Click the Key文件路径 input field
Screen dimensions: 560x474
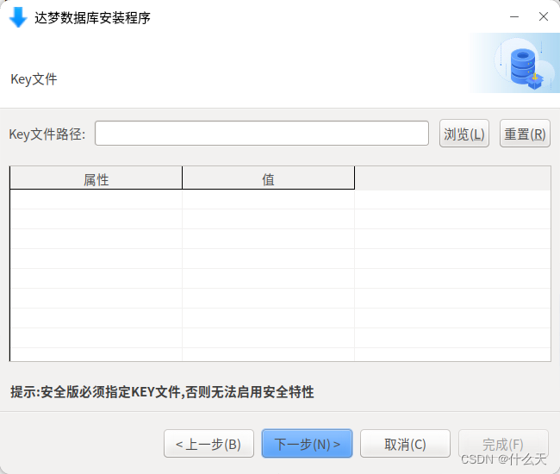coord(262,134)
